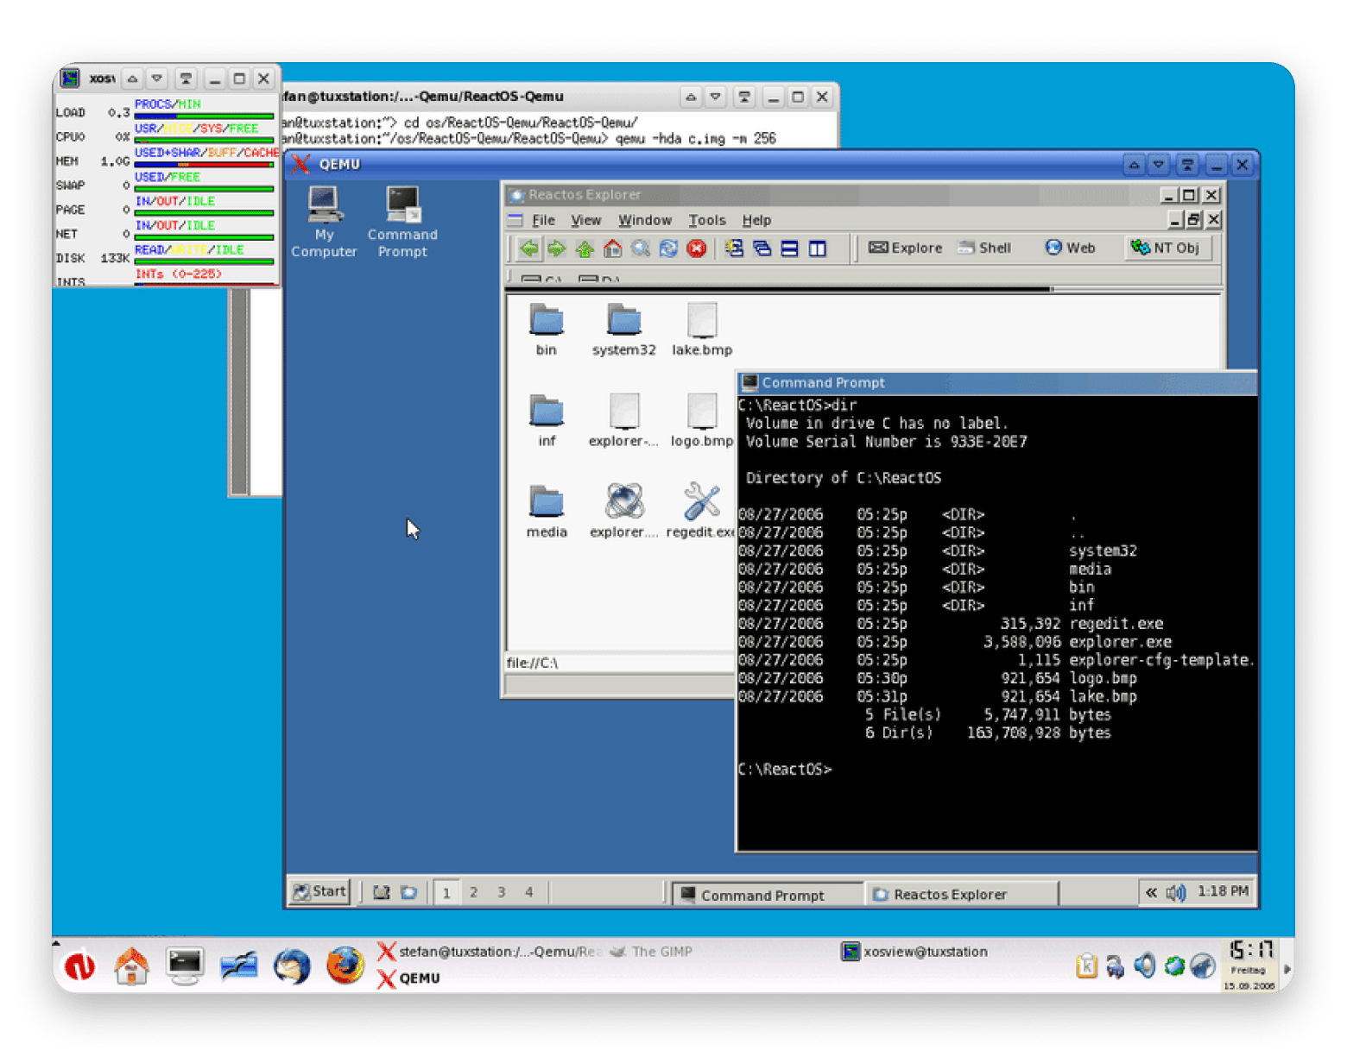This screenshot has width=1347, height=1063.
Task: Click the ReactOS tray clock showing 1:18 PM
Action: pos(1223,891)
